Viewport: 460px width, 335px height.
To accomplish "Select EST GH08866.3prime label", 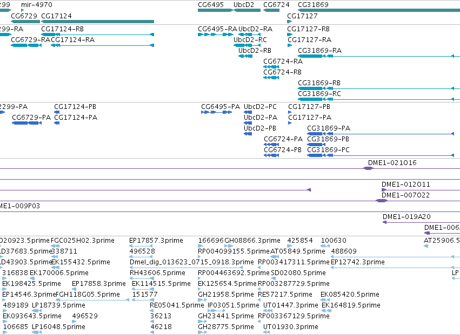I will pyautogui.click(x=252, y=241).
